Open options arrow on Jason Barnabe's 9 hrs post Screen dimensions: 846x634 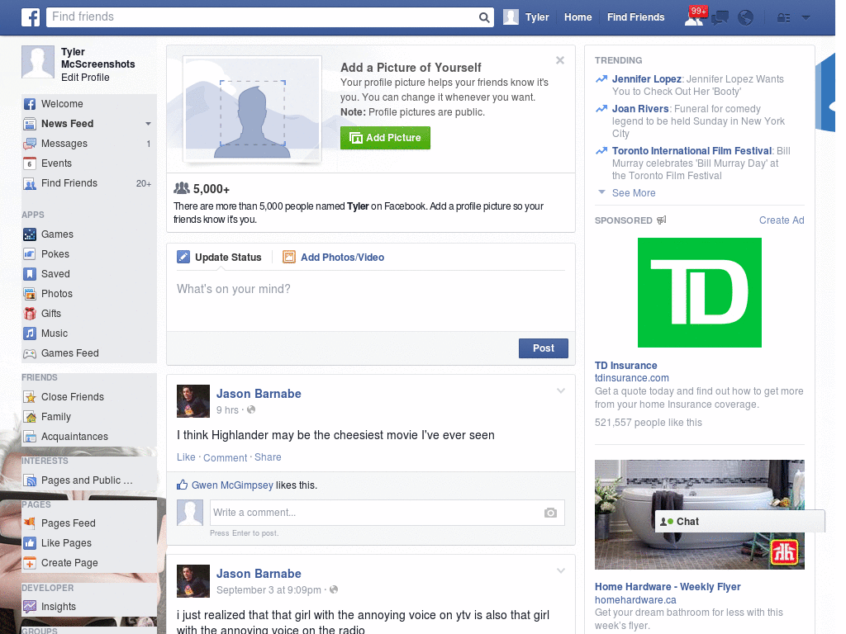click(561, 391)
